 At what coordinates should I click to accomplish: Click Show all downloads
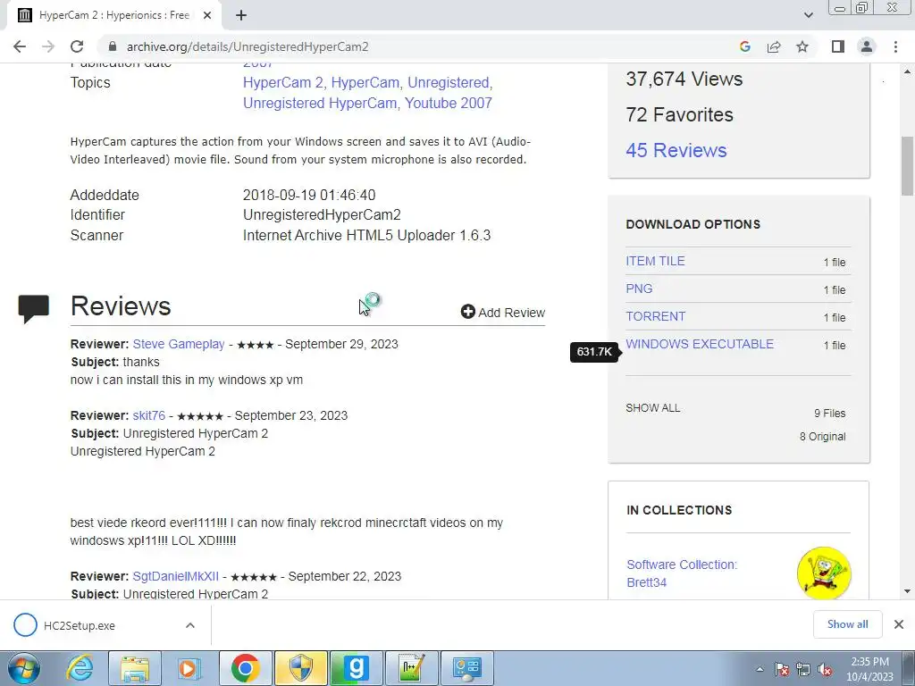(x=847, y=624)
